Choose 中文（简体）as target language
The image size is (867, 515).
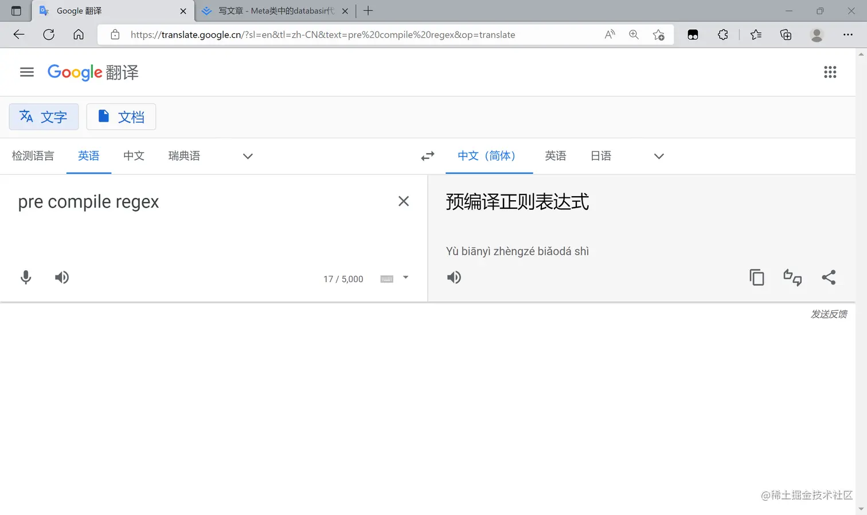point(489,156)
